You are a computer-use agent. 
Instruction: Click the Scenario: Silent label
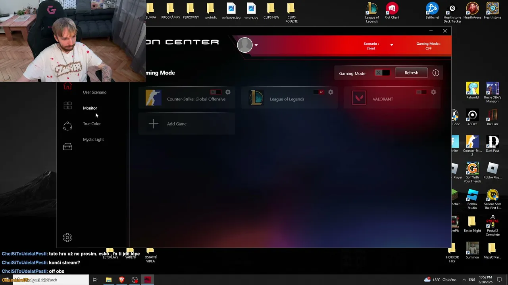pyautogui.click(x=371, y=46)
